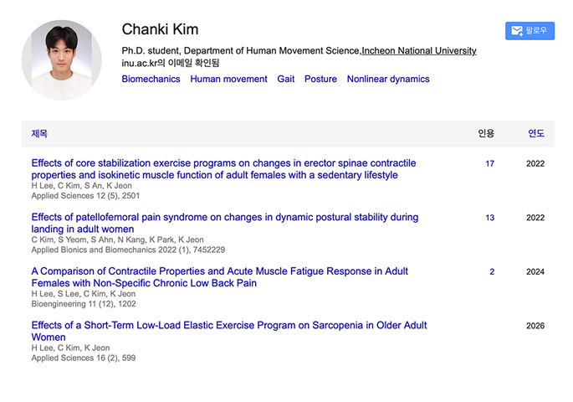View the 2 citations of third paper

[x=492, y=271]
